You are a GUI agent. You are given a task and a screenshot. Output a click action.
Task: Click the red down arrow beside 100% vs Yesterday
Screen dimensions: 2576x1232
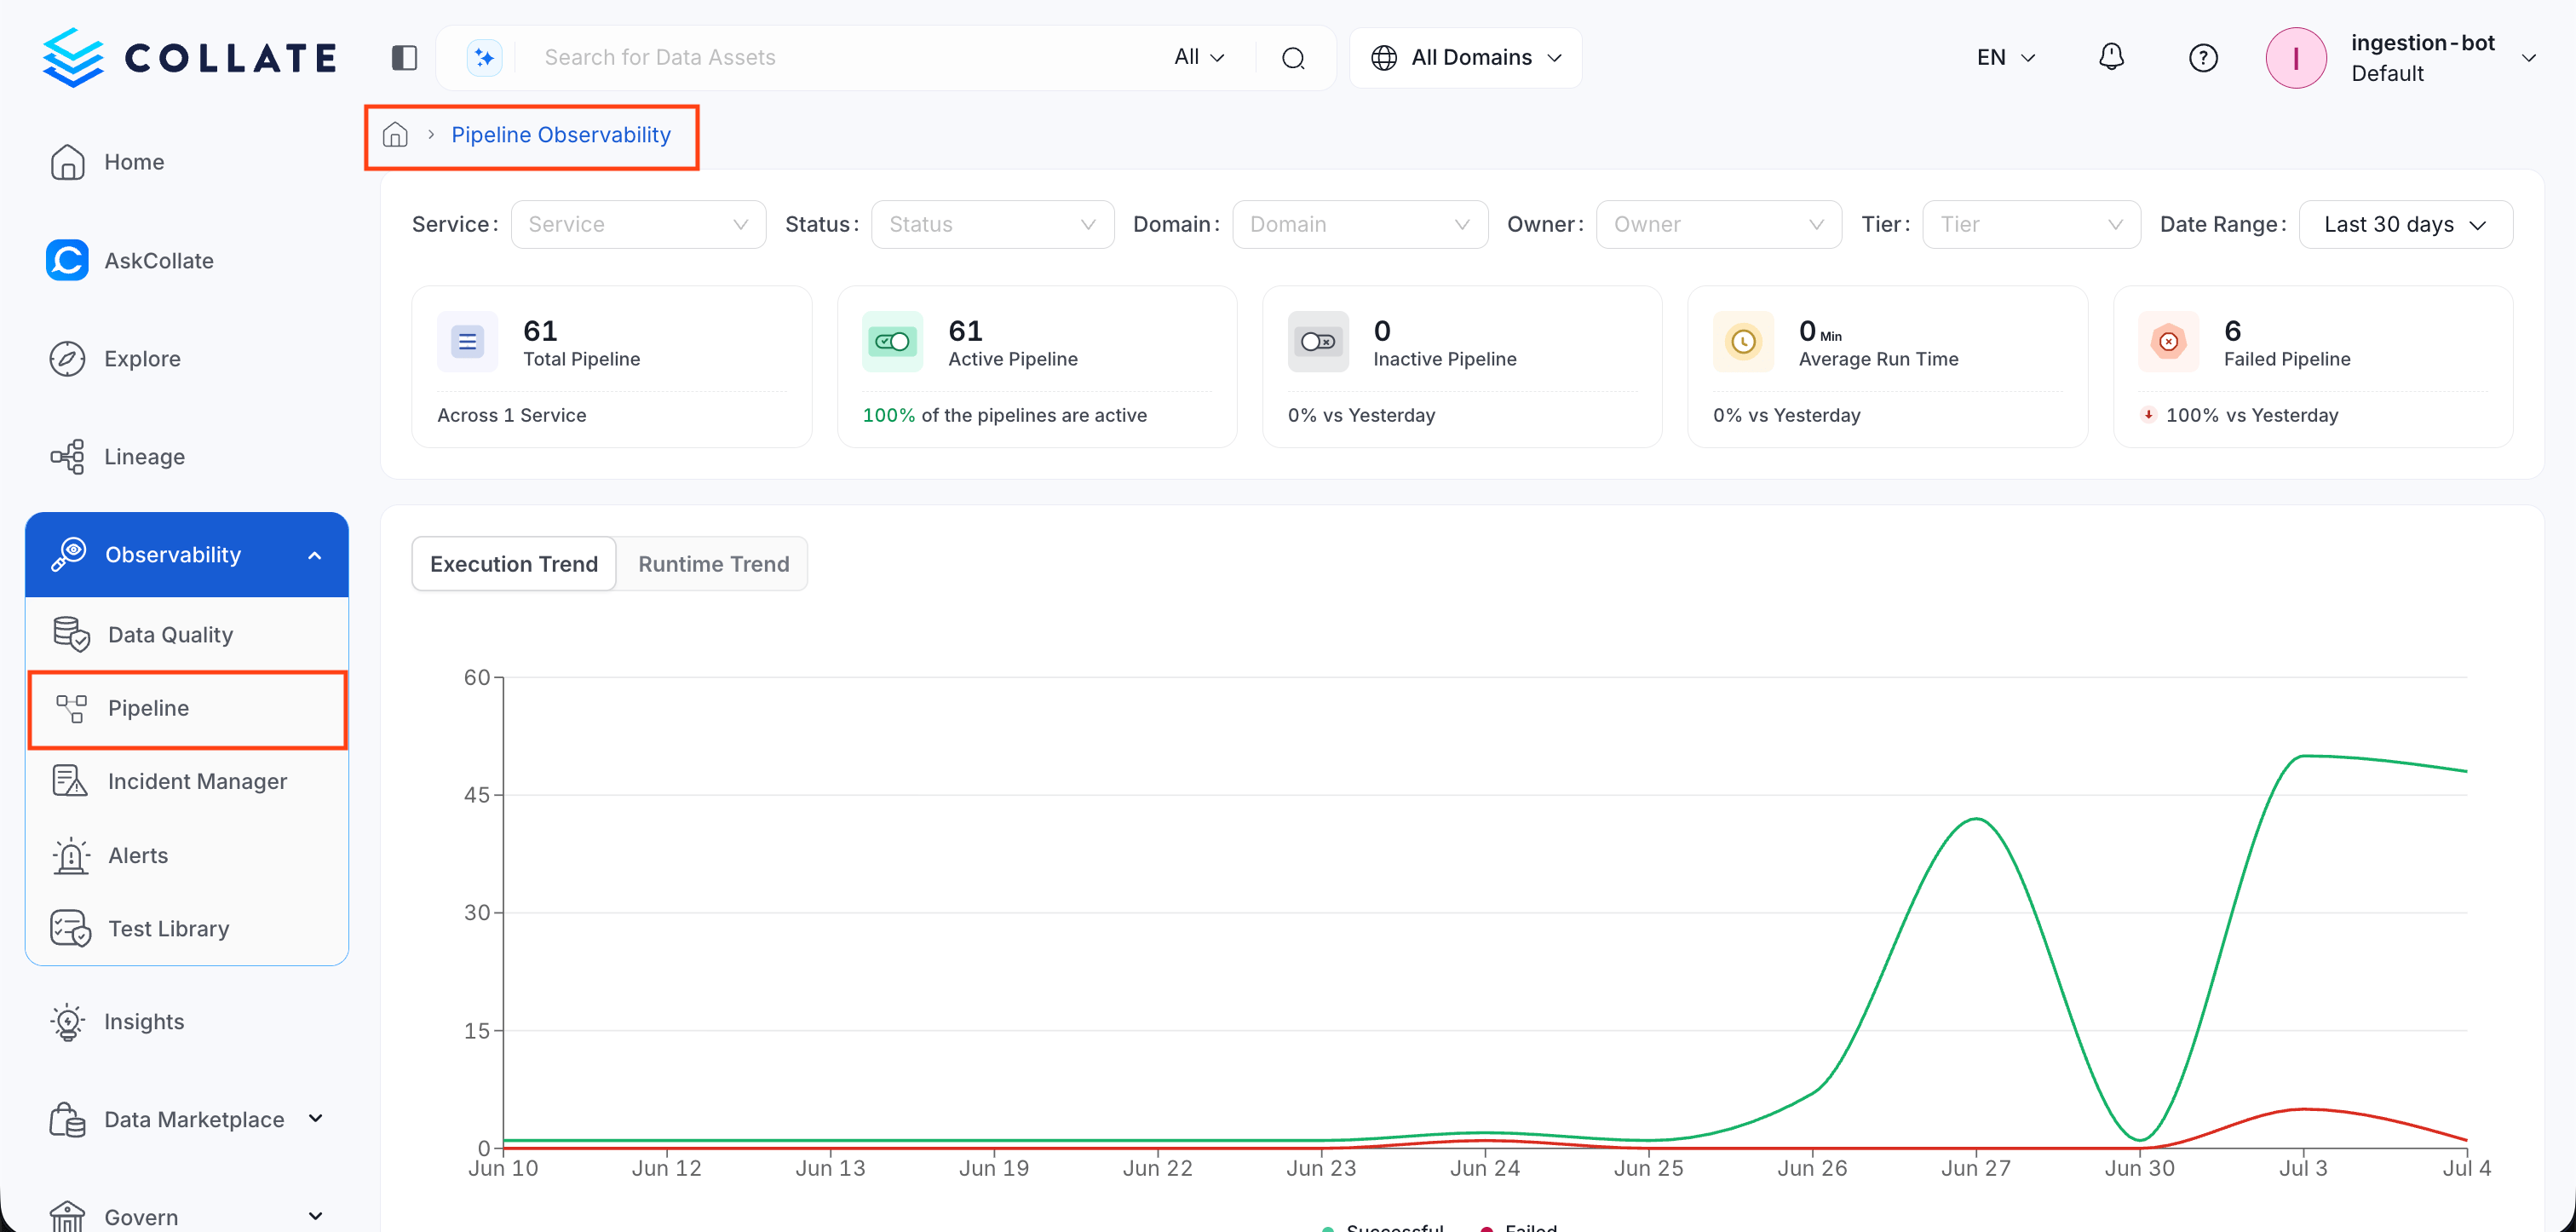click(2147, 414)
